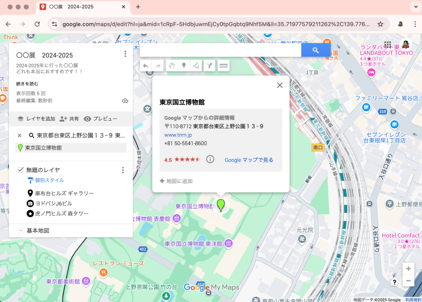This screenshot has height=302, width=422.
Task: Bookmark page with the star icon
Action: (380, 24)
